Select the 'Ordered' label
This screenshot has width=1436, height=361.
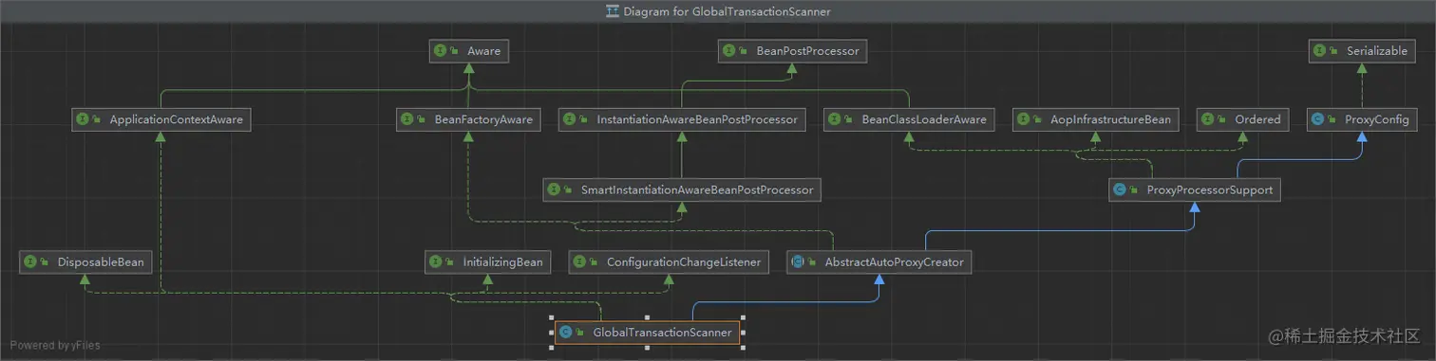[1257, 119]
